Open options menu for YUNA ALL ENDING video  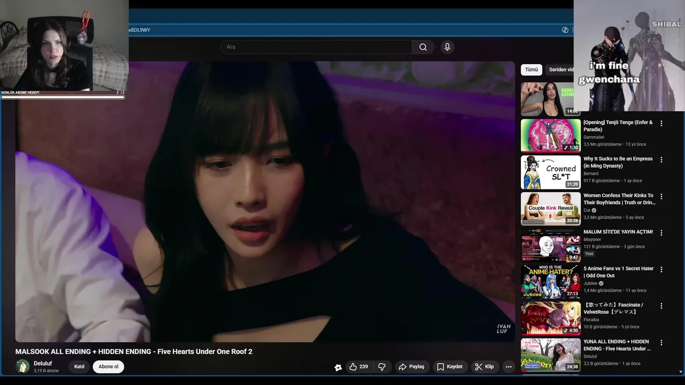(661, 342)
